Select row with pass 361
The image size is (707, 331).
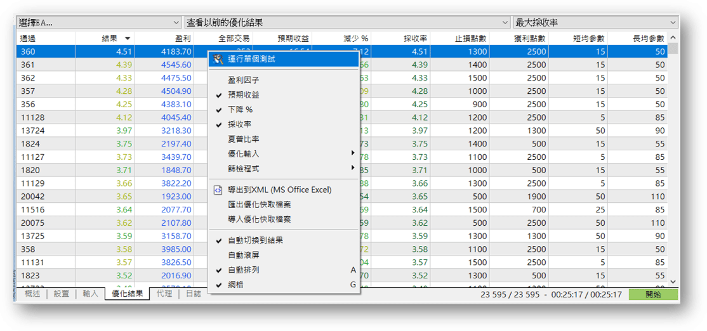click(342, 65)
